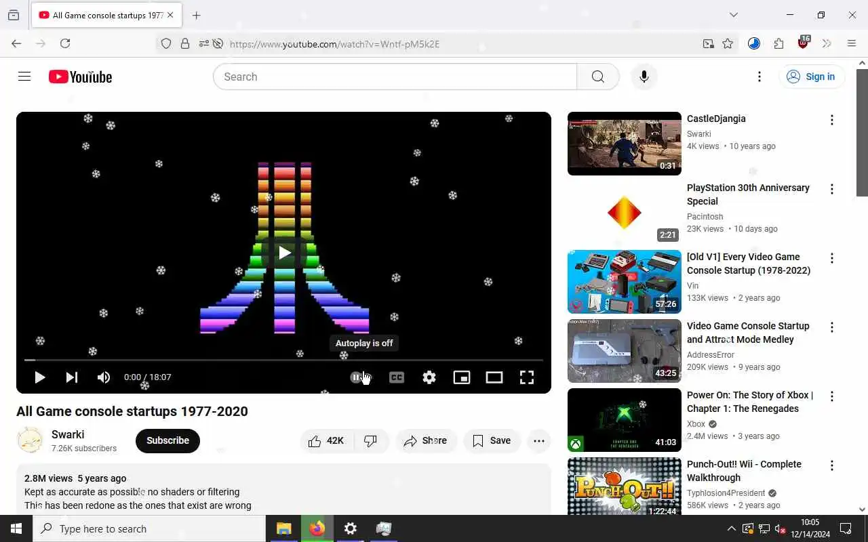
Task: Sign in to YouTube
Action: [x=812, y=77]
